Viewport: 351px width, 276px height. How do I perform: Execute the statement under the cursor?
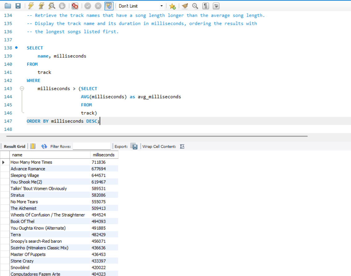click(41, 6)
